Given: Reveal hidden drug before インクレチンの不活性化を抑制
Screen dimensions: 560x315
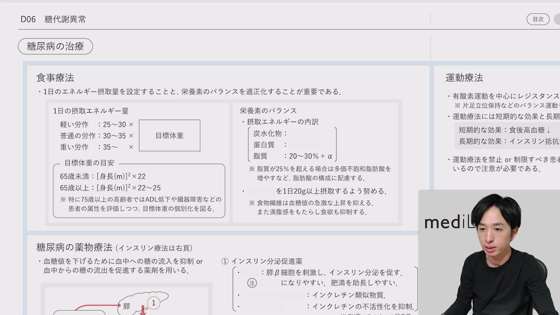Looking at the screenshot, I should [262, 307].
